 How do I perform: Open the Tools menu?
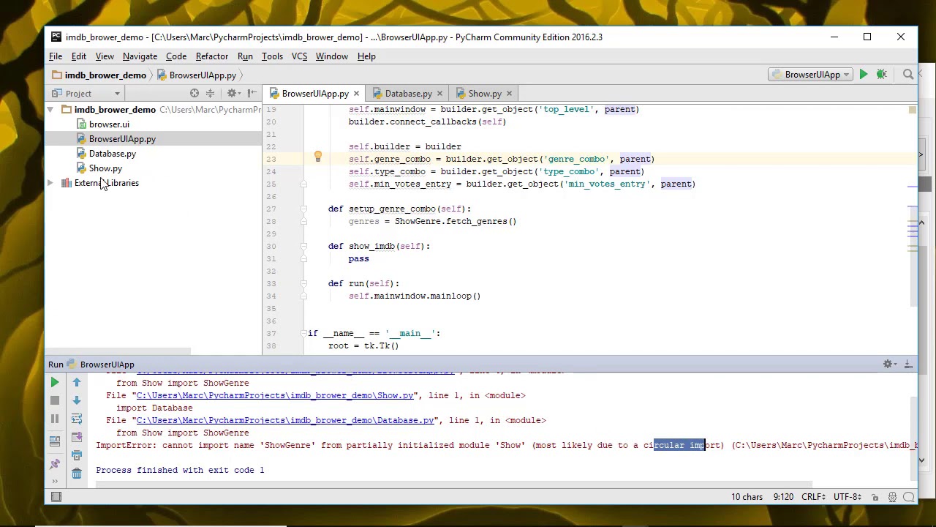pos(272,56)
